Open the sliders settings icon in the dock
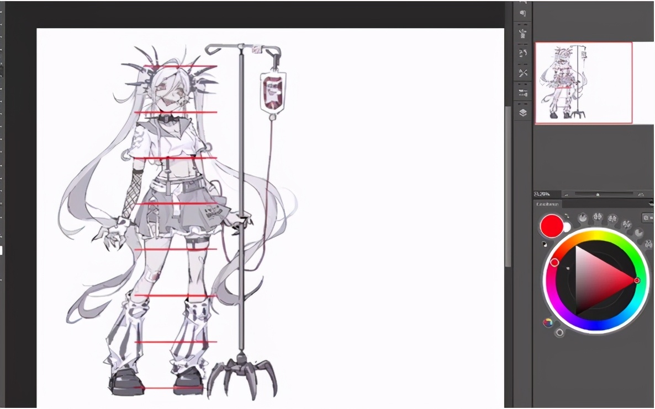 pos(523,93)
